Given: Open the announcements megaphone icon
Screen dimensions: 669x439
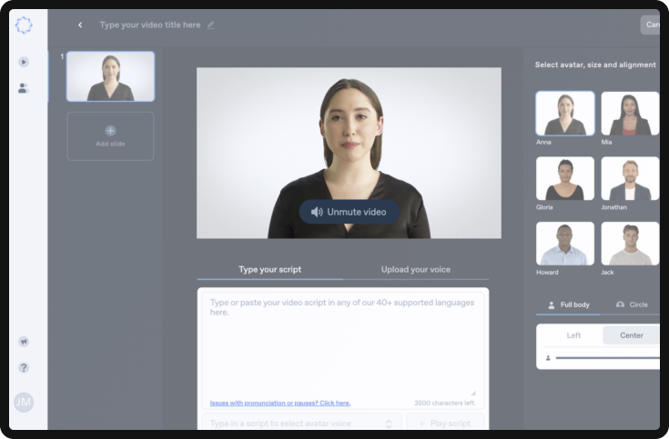Looking at the screenshot, I should pyautogui.click(x=24, y=342).
